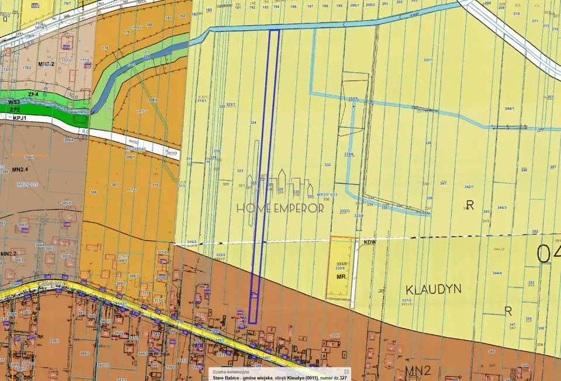Select the large 'KLAUDYN' map label
The height and width of the screenshot is (381, 561).
[x=434, y=289]
